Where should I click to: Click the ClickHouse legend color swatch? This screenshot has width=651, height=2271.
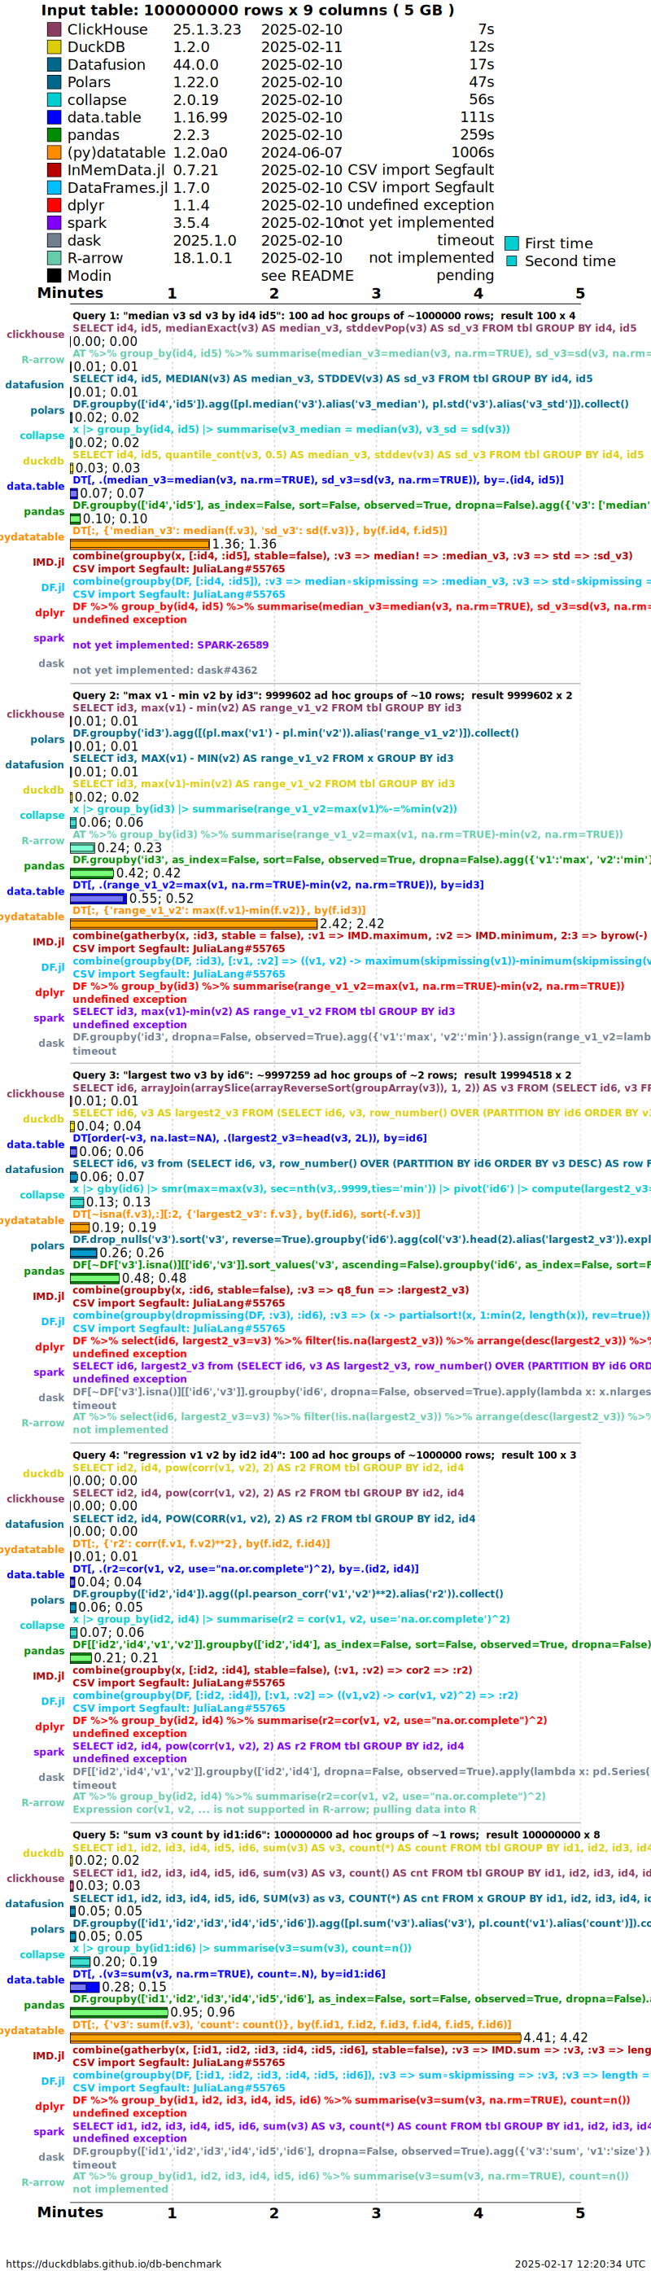[x=54, y=29]
